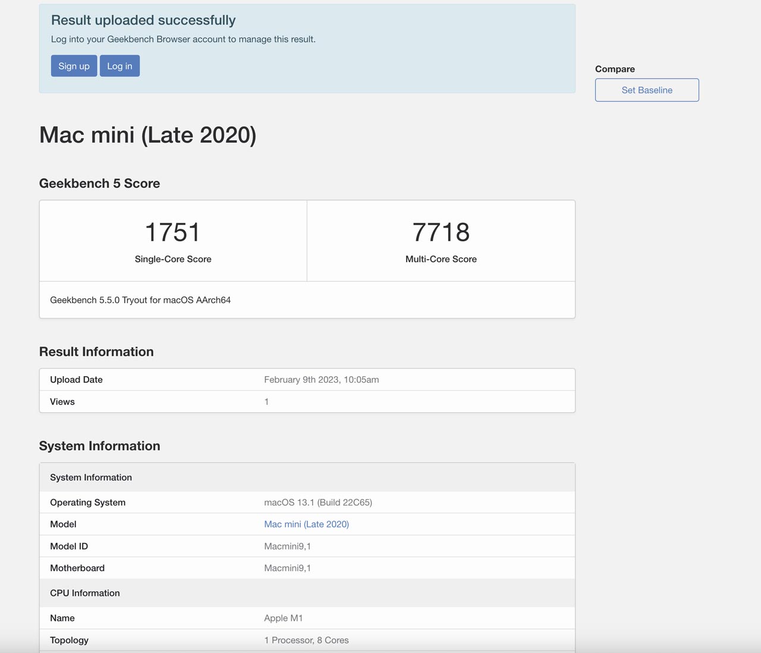
Task: Click the Log in button
Action: tap(120, 66)
